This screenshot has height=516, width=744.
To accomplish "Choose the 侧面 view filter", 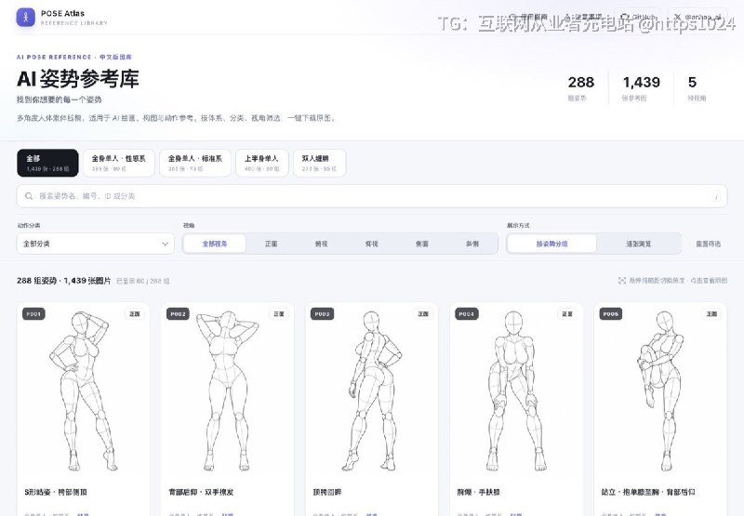I will coord(422,244).
